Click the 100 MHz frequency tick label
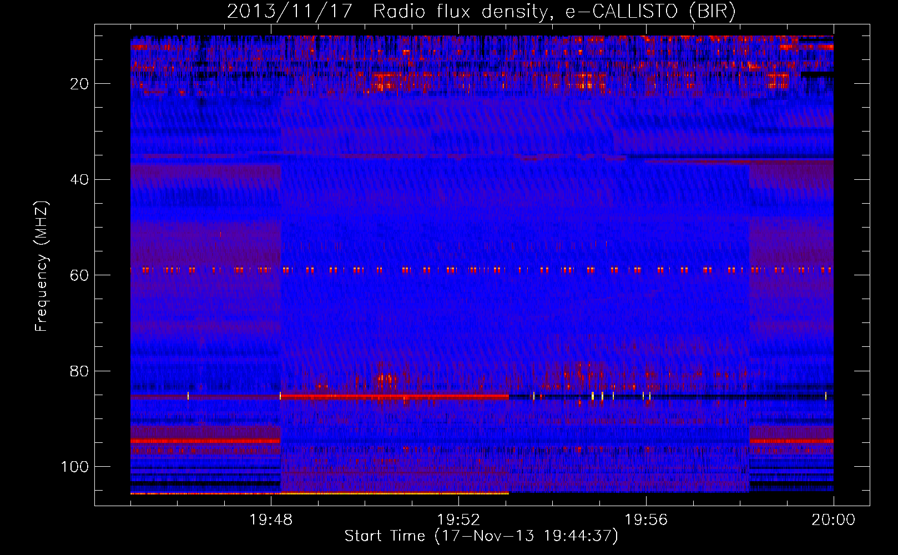This screenshot has width=898, height=555. [75, 467]
